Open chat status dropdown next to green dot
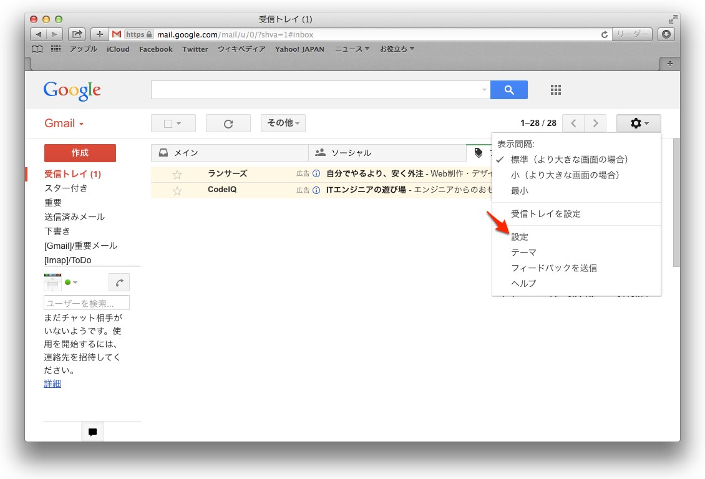 tap(75, 283)
